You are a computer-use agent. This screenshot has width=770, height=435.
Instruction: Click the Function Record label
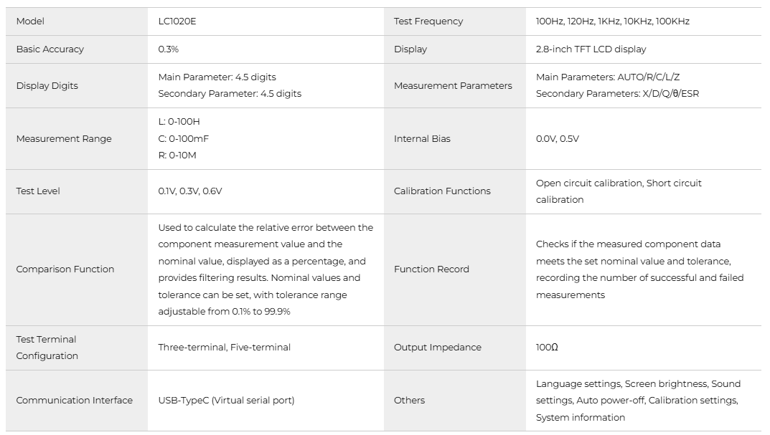click(431, 269)
